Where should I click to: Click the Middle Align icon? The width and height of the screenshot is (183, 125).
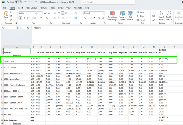coord(59,13)
